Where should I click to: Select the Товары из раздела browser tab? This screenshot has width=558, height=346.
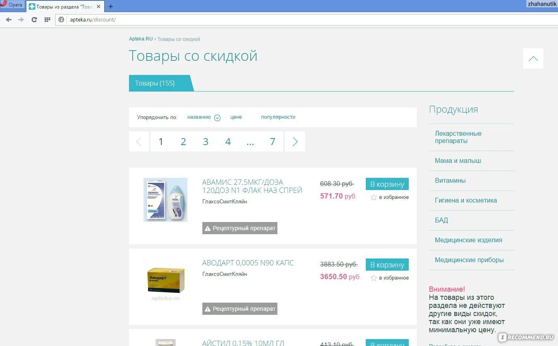pos(65,6)
